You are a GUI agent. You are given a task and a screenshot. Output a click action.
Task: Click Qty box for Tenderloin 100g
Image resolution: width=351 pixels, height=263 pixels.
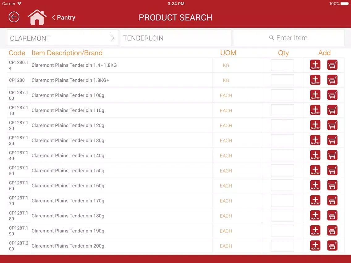click(282, 95)
